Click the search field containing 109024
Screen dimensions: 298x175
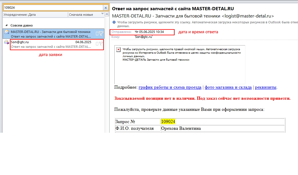coord(53,8)
